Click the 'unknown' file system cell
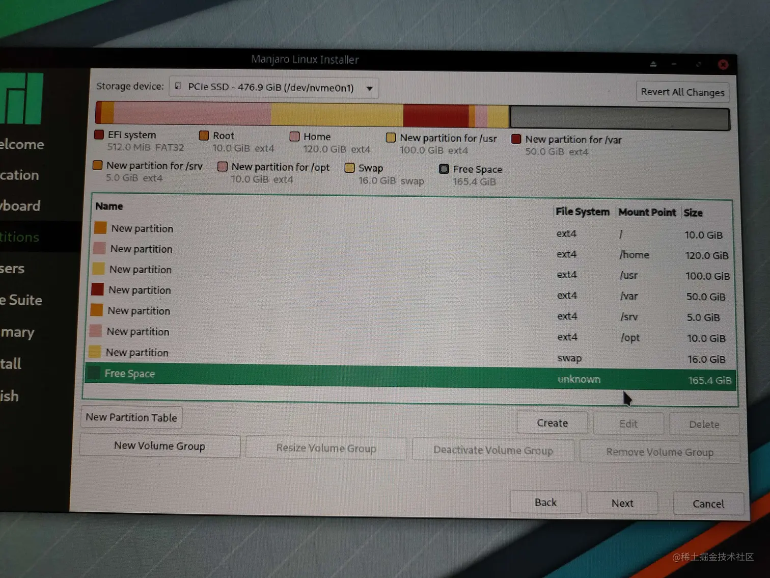 pyautogui.click(x=579, y=379)
